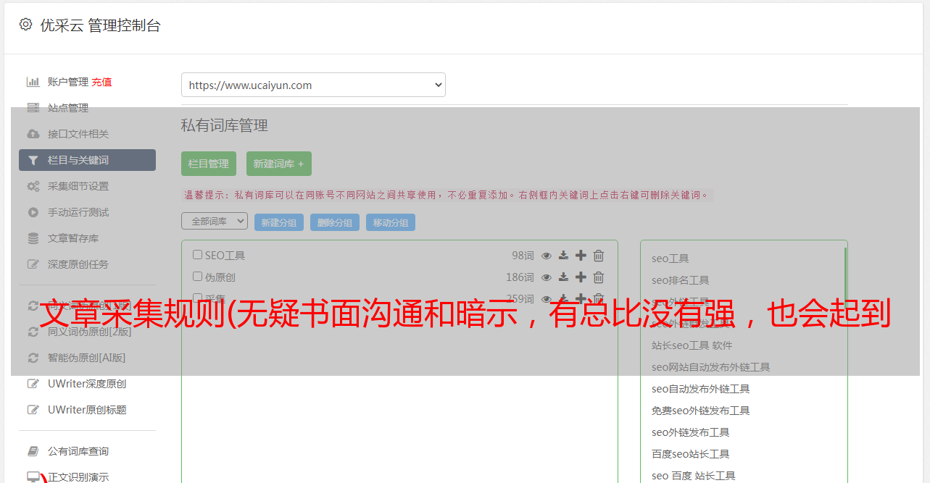The image size is (930, 483).
Task: Open 同义词伪原创[2版] in the sidebar
Action: point(90,332)
